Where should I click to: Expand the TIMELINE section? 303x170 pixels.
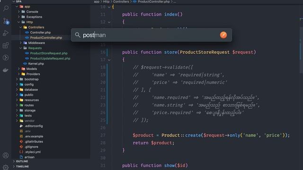(x=22, y=167)
